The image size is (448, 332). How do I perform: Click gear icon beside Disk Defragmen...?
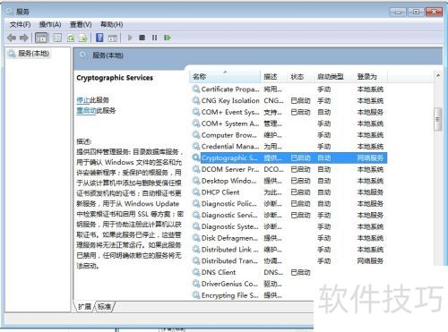pyautogui.click(x=196, y=238)
